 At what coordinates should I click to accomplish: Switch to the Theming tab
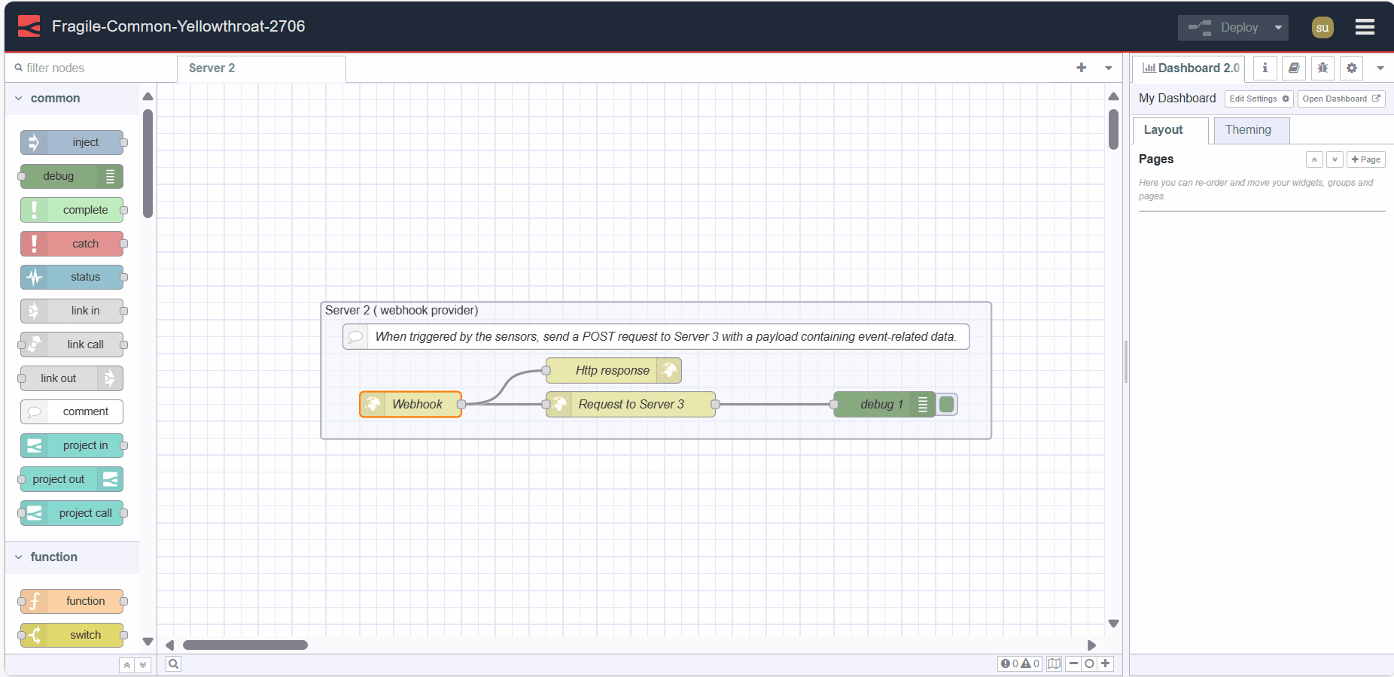tap(1250, 130)
